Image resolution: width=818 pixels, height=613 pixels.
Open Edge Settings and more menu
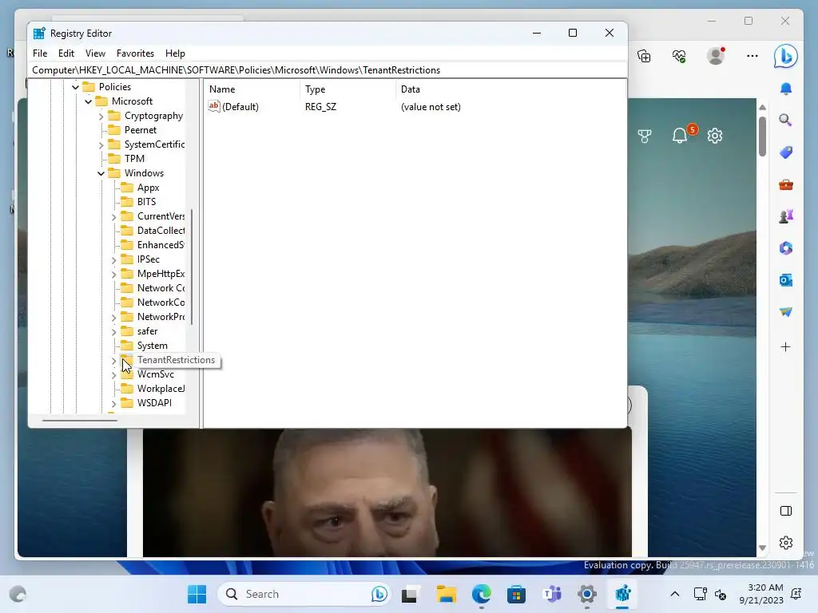coord(752,56)
